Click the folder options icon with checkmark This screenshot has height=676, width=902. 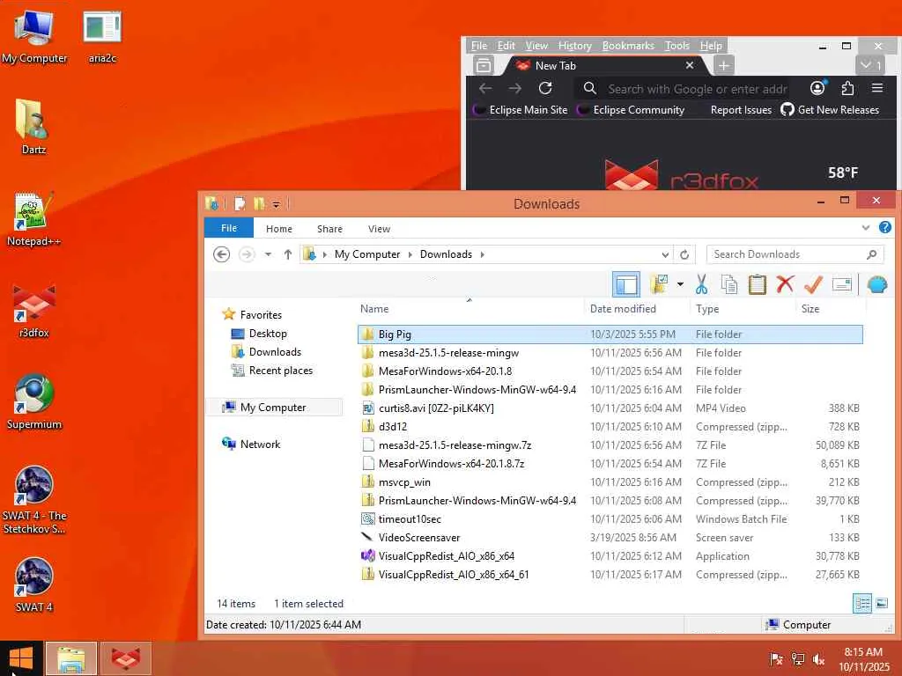click(659, 284)
